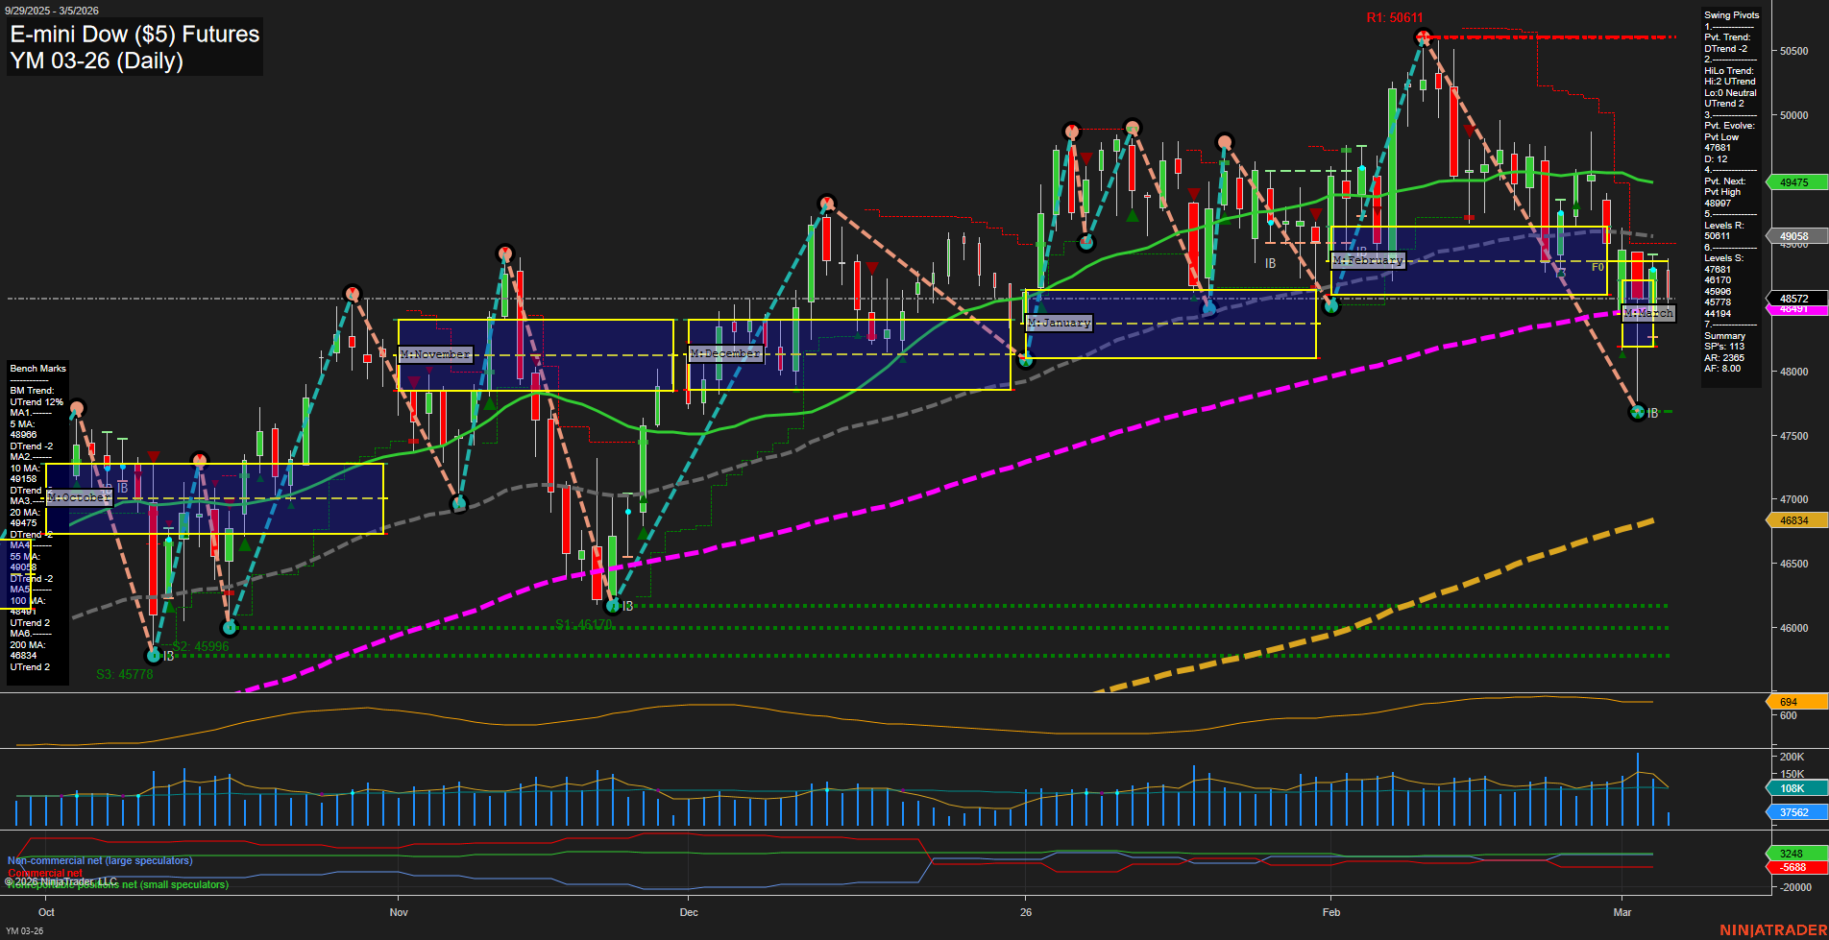Click the gray 49058 price marker on axis
Viewport: 1829px width, 940px height.
coord(1796,235)
